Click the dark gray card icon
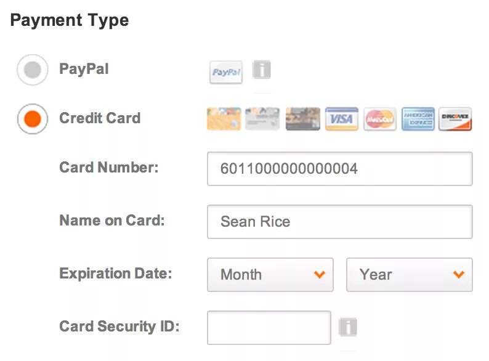 tap(303, 118)
